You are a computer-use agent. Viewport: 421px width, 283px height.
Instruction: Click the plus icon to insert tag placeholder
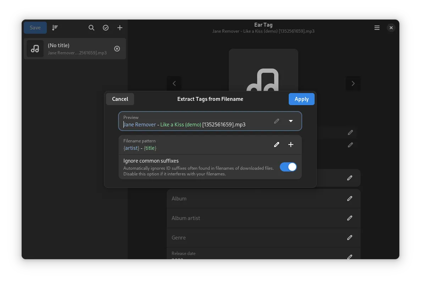pyautogui.click(x=291, y=145)
